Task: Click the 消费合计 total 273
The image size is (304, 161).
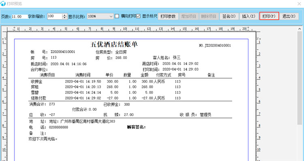Action: pyautogui.click(x=52, y=104)
